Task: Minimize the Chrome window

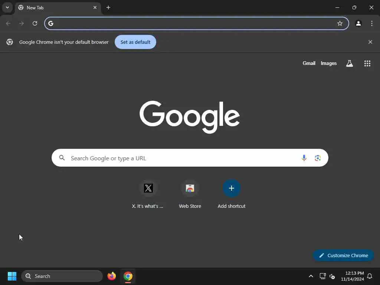Action: pos(337,7)
